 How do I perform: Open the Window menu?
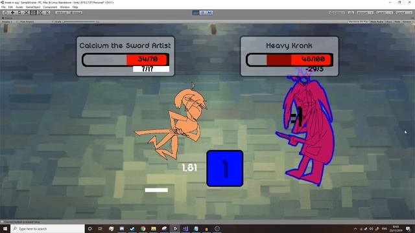pos(65,7)
